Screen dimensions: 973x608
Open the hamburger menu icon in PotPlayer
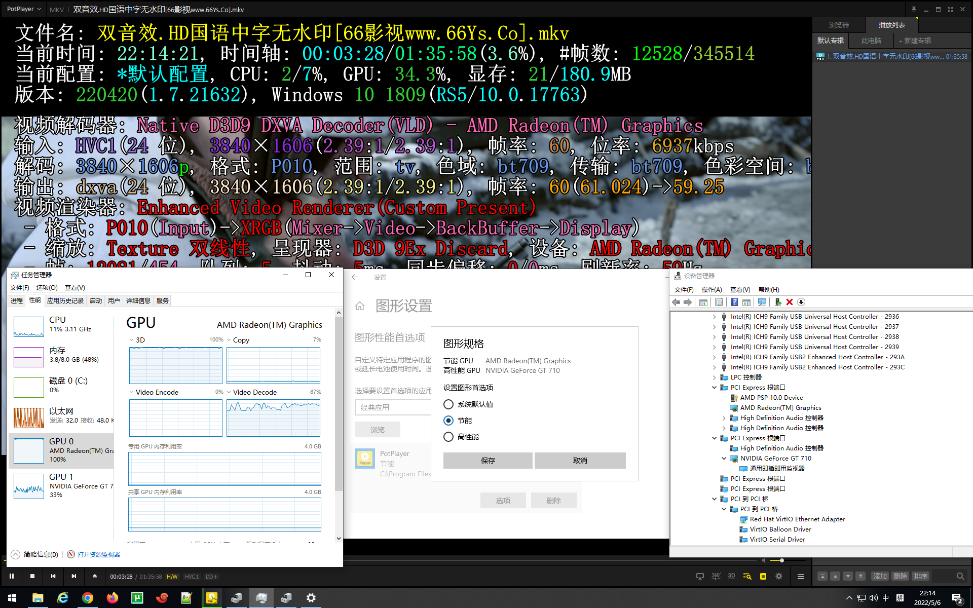point(801,576)
